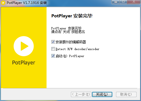
Task: Click the white play logo on yellow panel
Action: click(x=24, y=46)
